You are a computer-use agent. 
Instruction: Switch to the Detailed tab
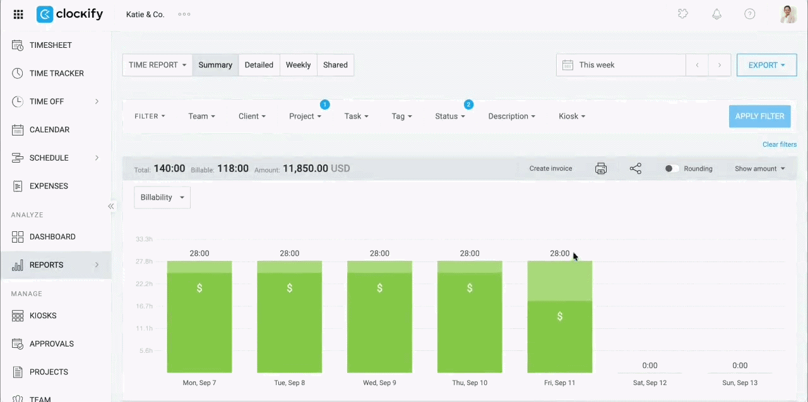(259, 65)
